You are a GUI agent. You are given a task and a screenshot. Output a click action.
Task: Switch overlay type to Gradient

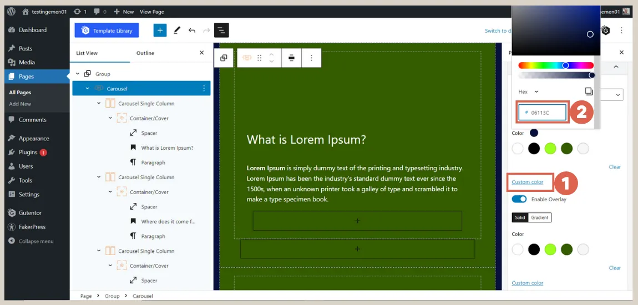click(540, 217)
